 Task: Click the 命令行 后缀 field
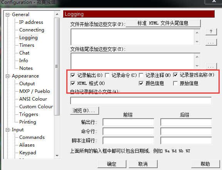(x=186, y=131)
